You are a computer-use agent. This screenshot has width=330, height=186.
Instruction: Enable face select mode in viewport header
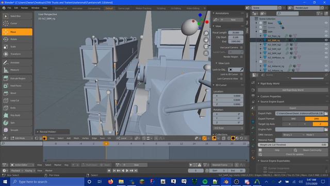click(x=45, y=138)
